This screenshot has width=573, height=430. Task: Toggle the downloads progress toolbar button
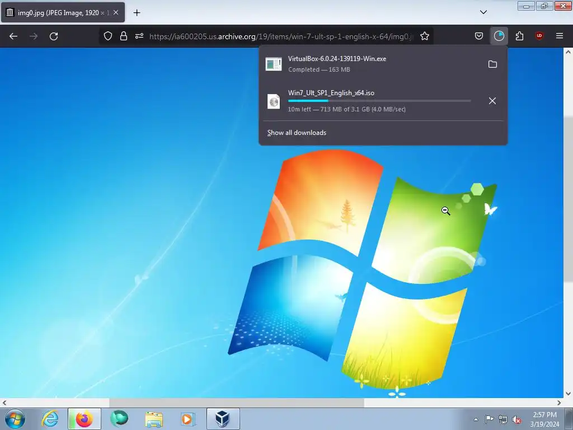point(499,36)
